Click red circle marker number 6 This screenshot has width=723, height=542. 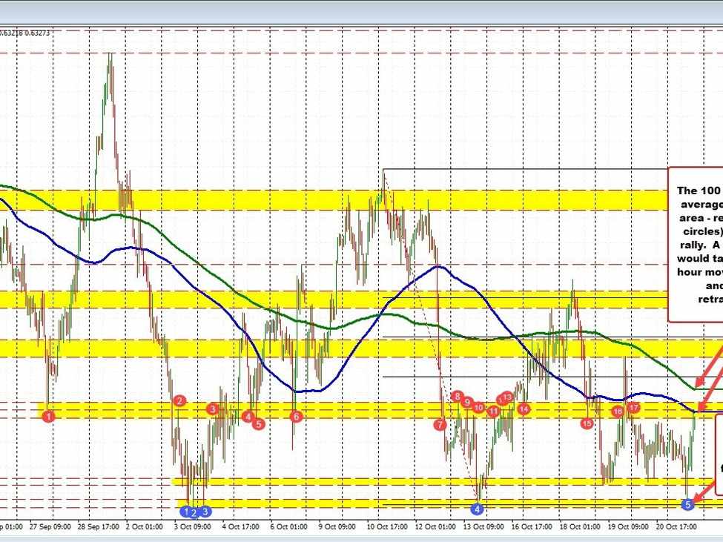click(296, 417)
